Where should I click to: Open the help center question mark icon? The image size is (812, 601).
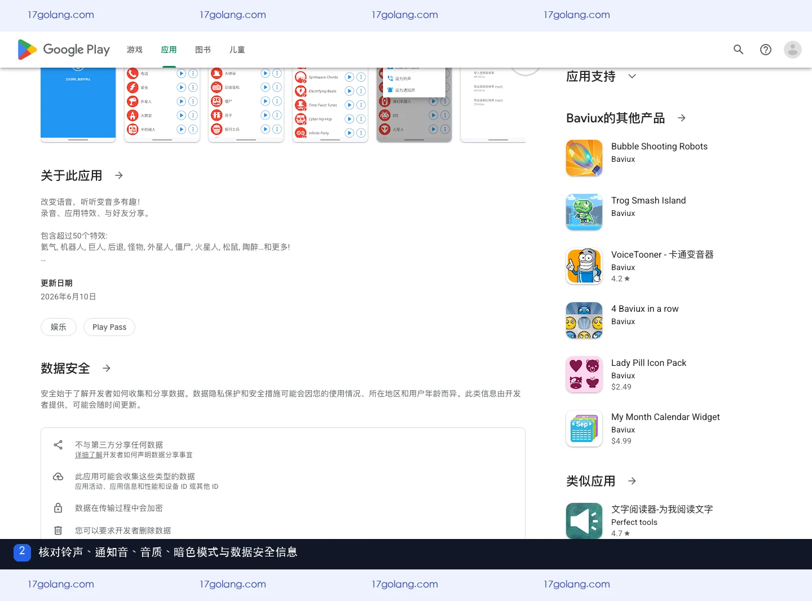tap(765, 50)
